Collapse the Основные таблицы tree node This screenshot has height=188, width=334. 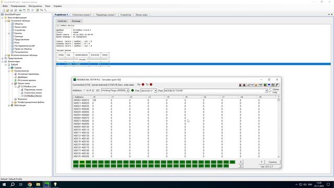6,21
